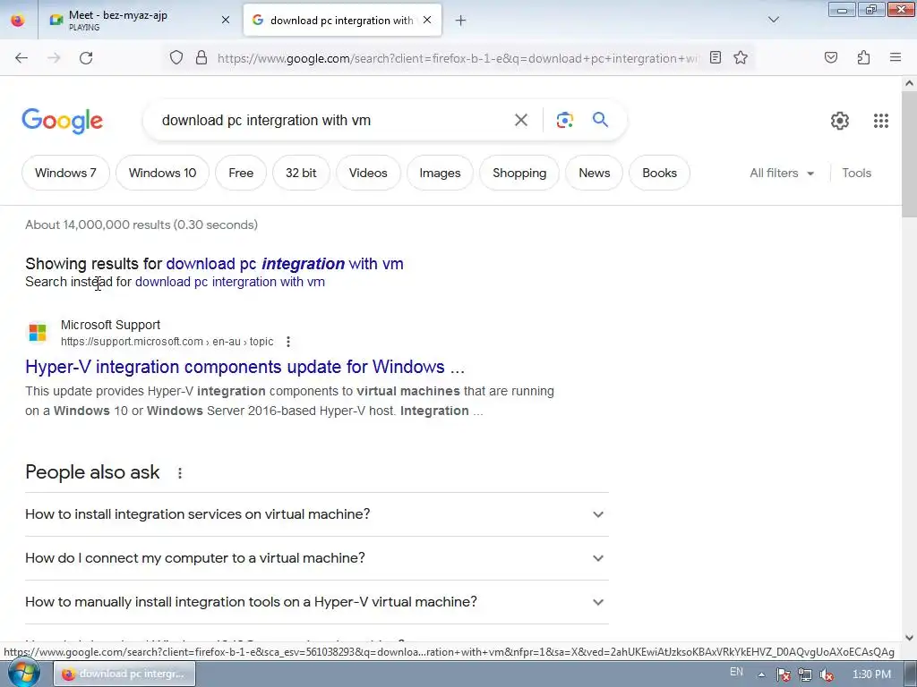917x687 pixels.
Task: Open a new tab with plus button
Action: (461, 21)
